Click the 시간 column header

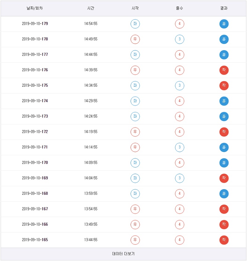click(91, 8)
